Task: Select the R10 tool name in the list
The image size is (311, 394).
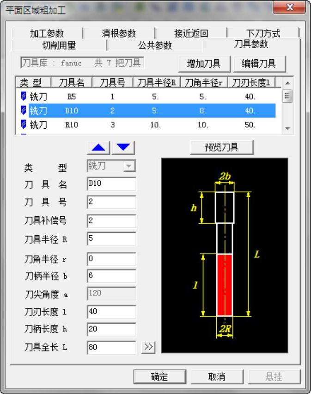Action: [72, 125]
